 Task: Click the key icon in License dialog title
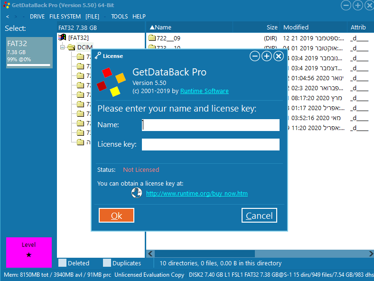(98, 56)
